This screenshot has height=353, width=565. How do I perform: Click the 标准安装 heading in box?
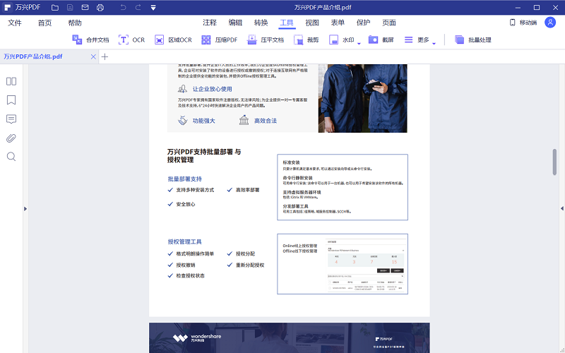point(291,162)
